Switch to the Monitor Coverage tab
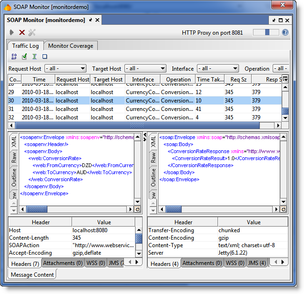This screenshot has width=304, height=294. 71,46
